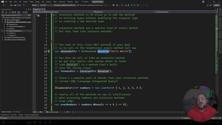222x125 pixels.
Task: Open the Debug configuration dropdown
Action: pos(35,5)
